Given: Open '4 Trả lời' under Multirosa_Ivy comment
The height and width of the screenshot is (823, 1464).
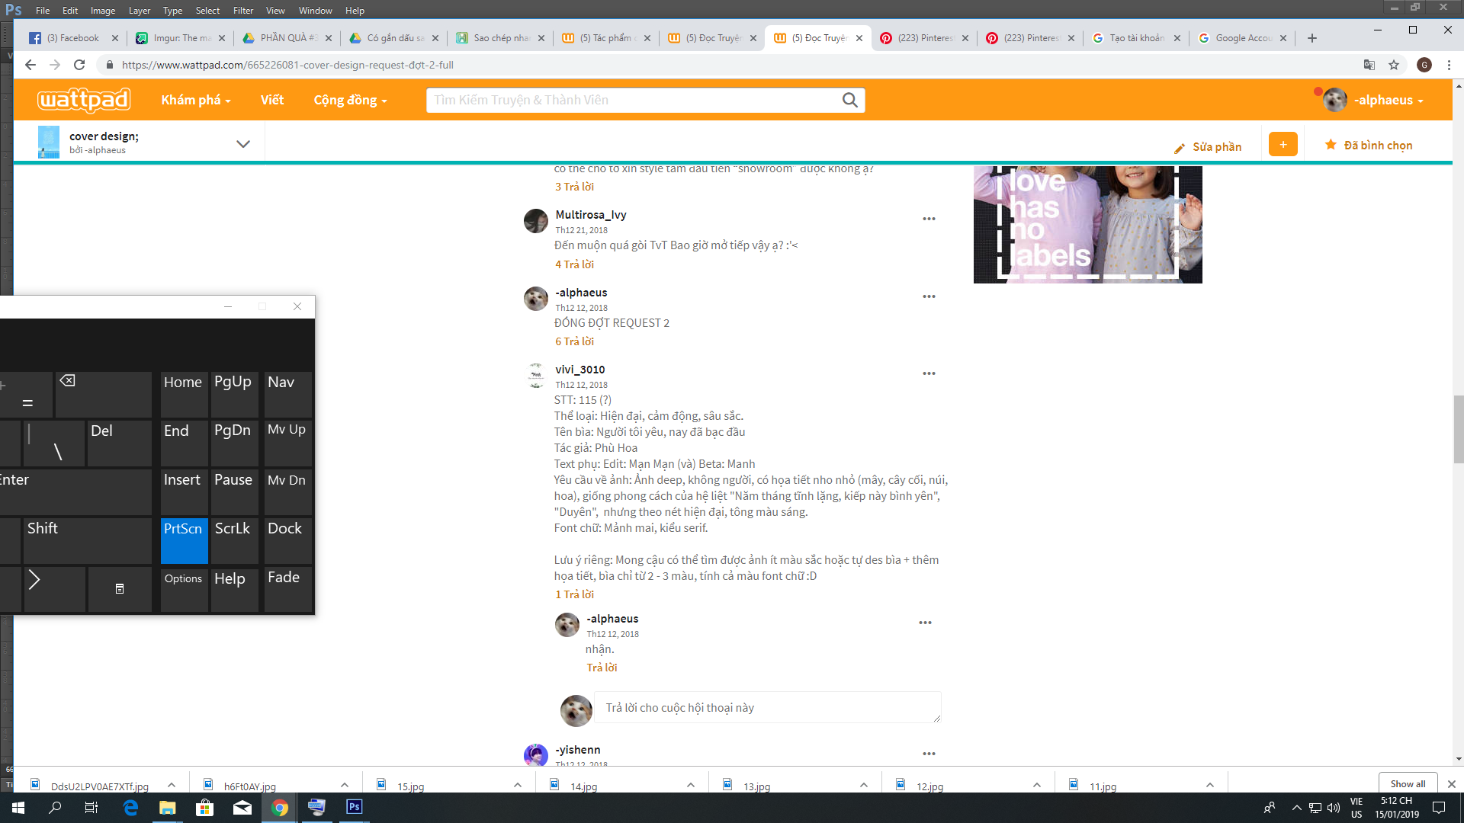Looking at the screenshot, I should (x=574, y=264).
